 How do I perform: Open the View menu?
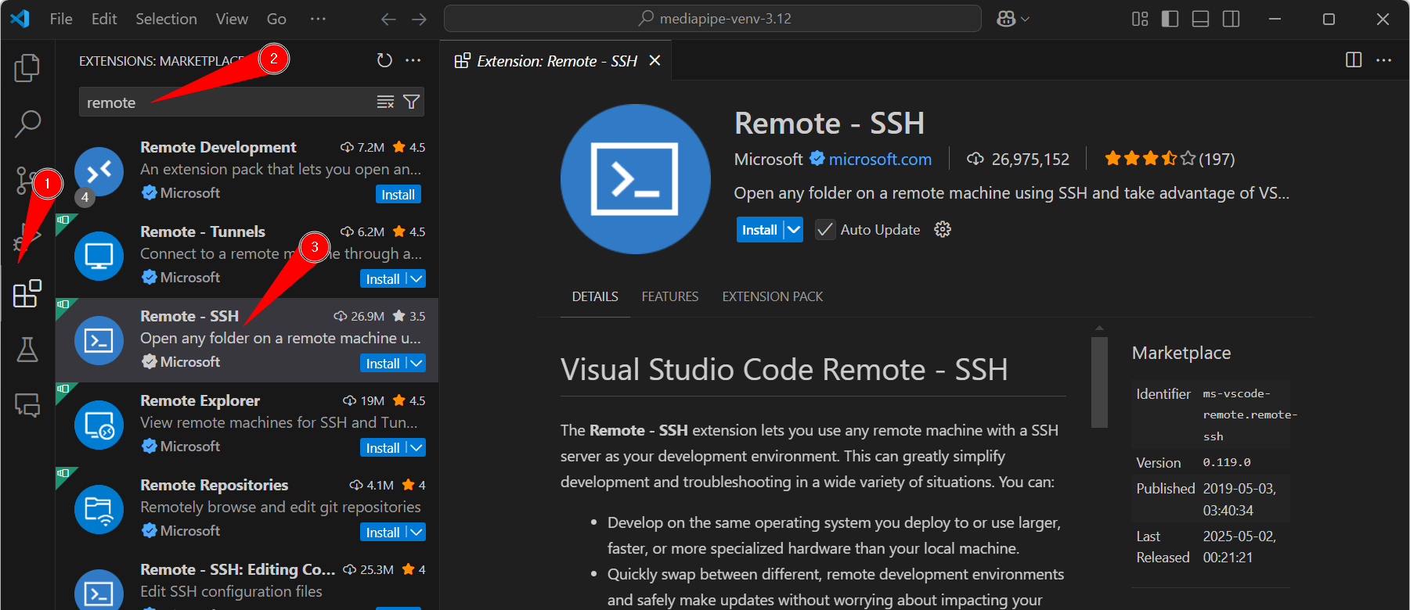click(232, 19)
